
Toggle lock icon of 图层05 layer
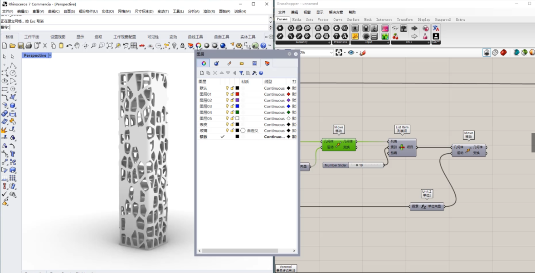(x=232, y=118)
